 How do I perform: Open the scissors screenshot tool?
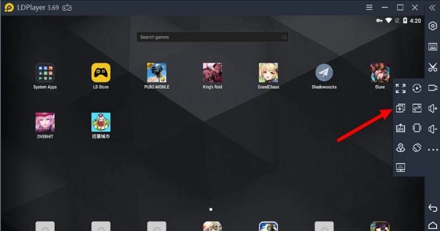pos(432,67)
